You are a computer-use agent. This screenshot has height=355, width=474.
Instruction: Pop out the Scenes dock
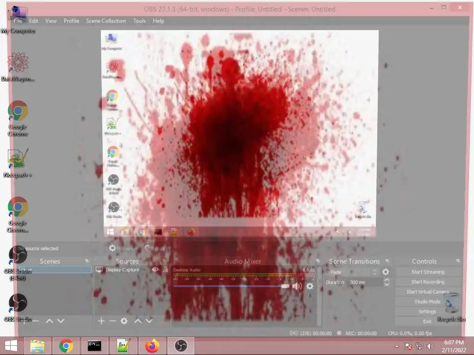[x=87, y=261]
